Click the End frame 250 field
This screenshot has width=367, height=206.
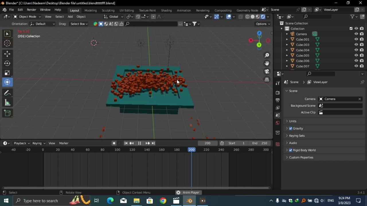pyautogui.click(x=260, y=143)
